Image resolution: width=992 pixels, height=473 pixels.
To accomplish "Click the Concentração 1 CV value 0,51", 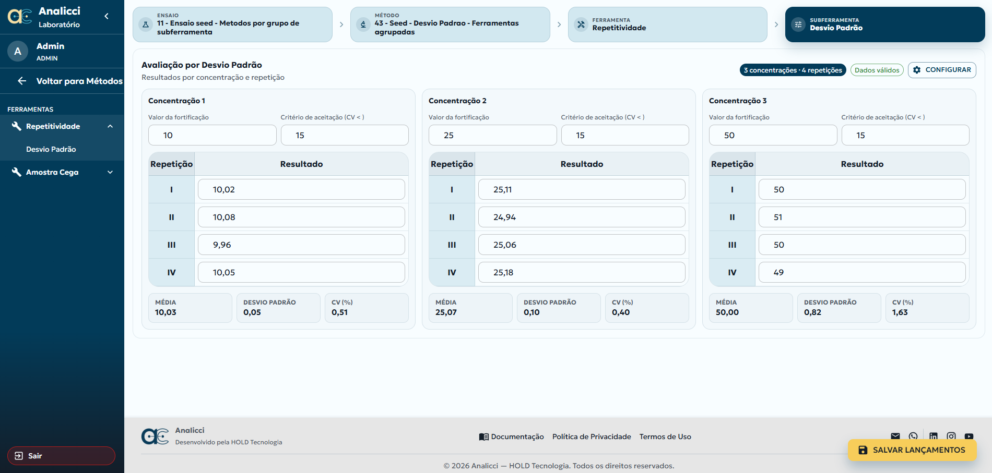I will 339,312.
